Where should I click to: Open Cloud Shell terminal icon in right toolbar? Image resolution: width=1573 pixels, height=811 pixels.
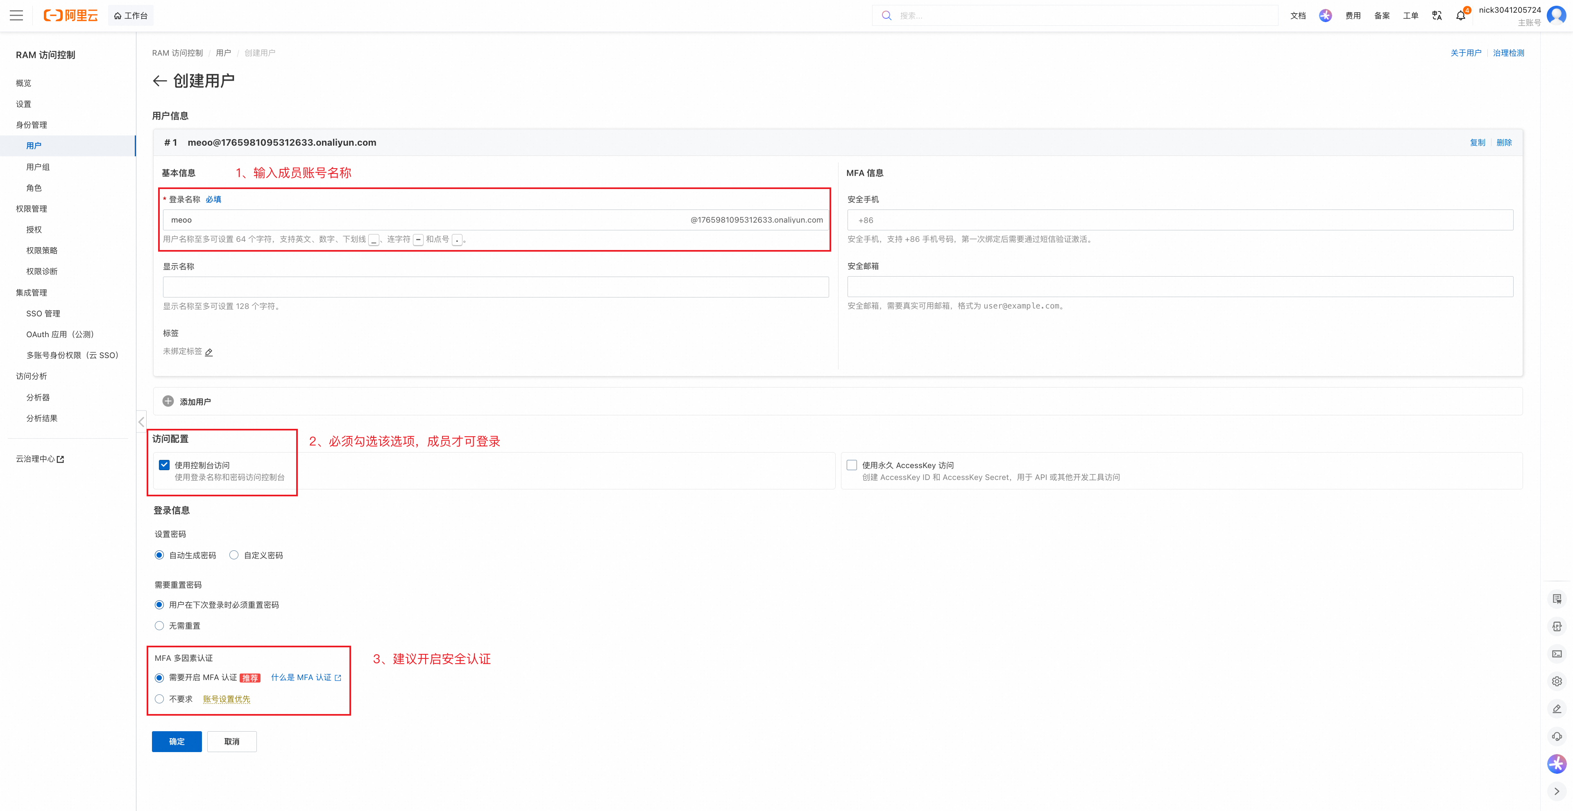pos(1557,654)
